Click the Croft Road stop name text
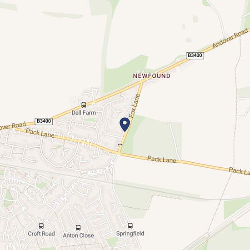Viewport: 250px width, 250px height. tap(41, 234)
